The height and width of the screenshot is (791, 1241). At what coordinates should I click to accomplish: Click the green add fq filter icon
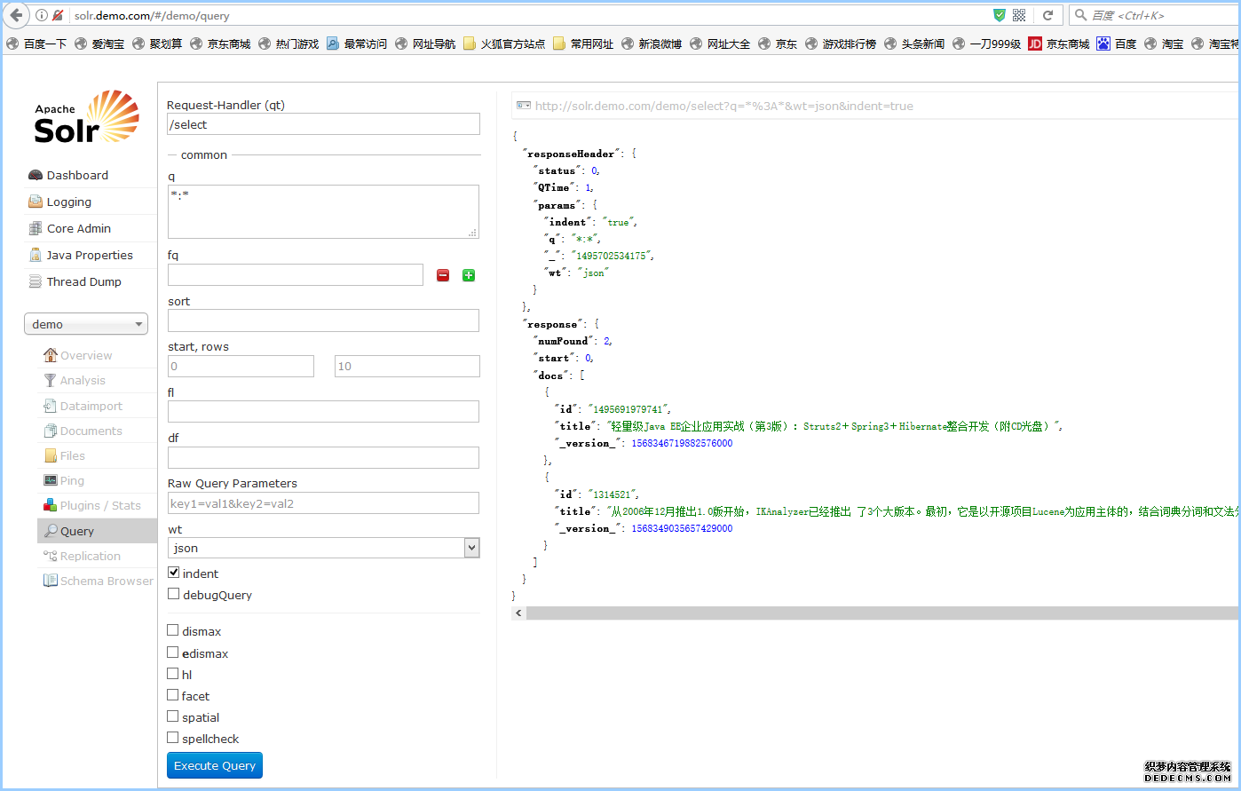click(x=469, y=275)
